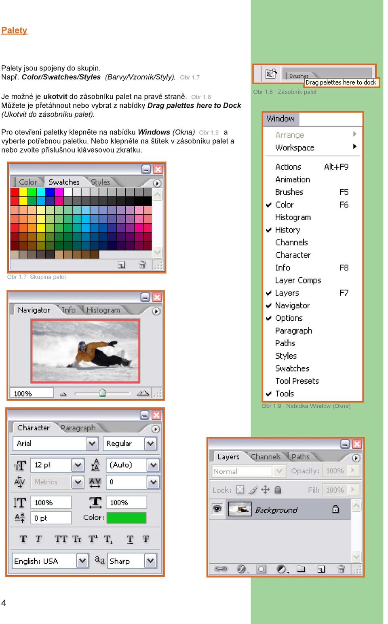This screenshot has width=388, height=624.
Task: Create new swatch in Swatches palette
Action: pos(121,265)
